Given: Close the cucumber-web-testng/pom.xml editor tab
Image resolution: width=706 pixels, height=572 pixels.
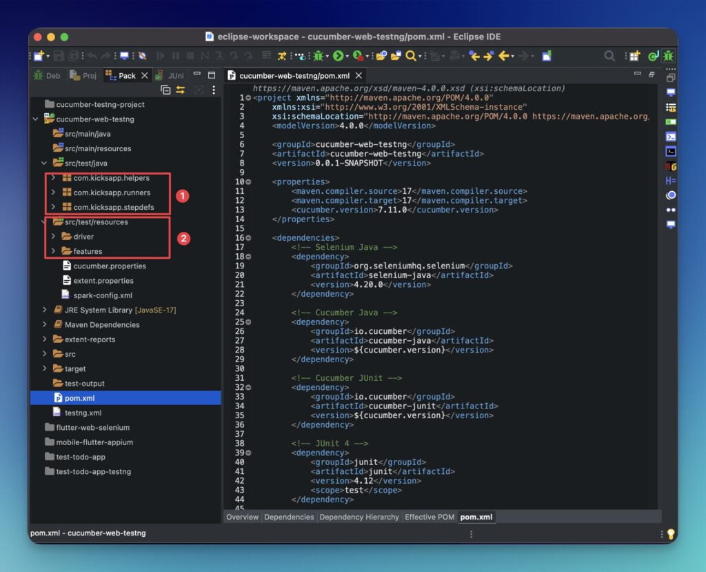Looking at the screenshot, I should (x=359, y=76).
